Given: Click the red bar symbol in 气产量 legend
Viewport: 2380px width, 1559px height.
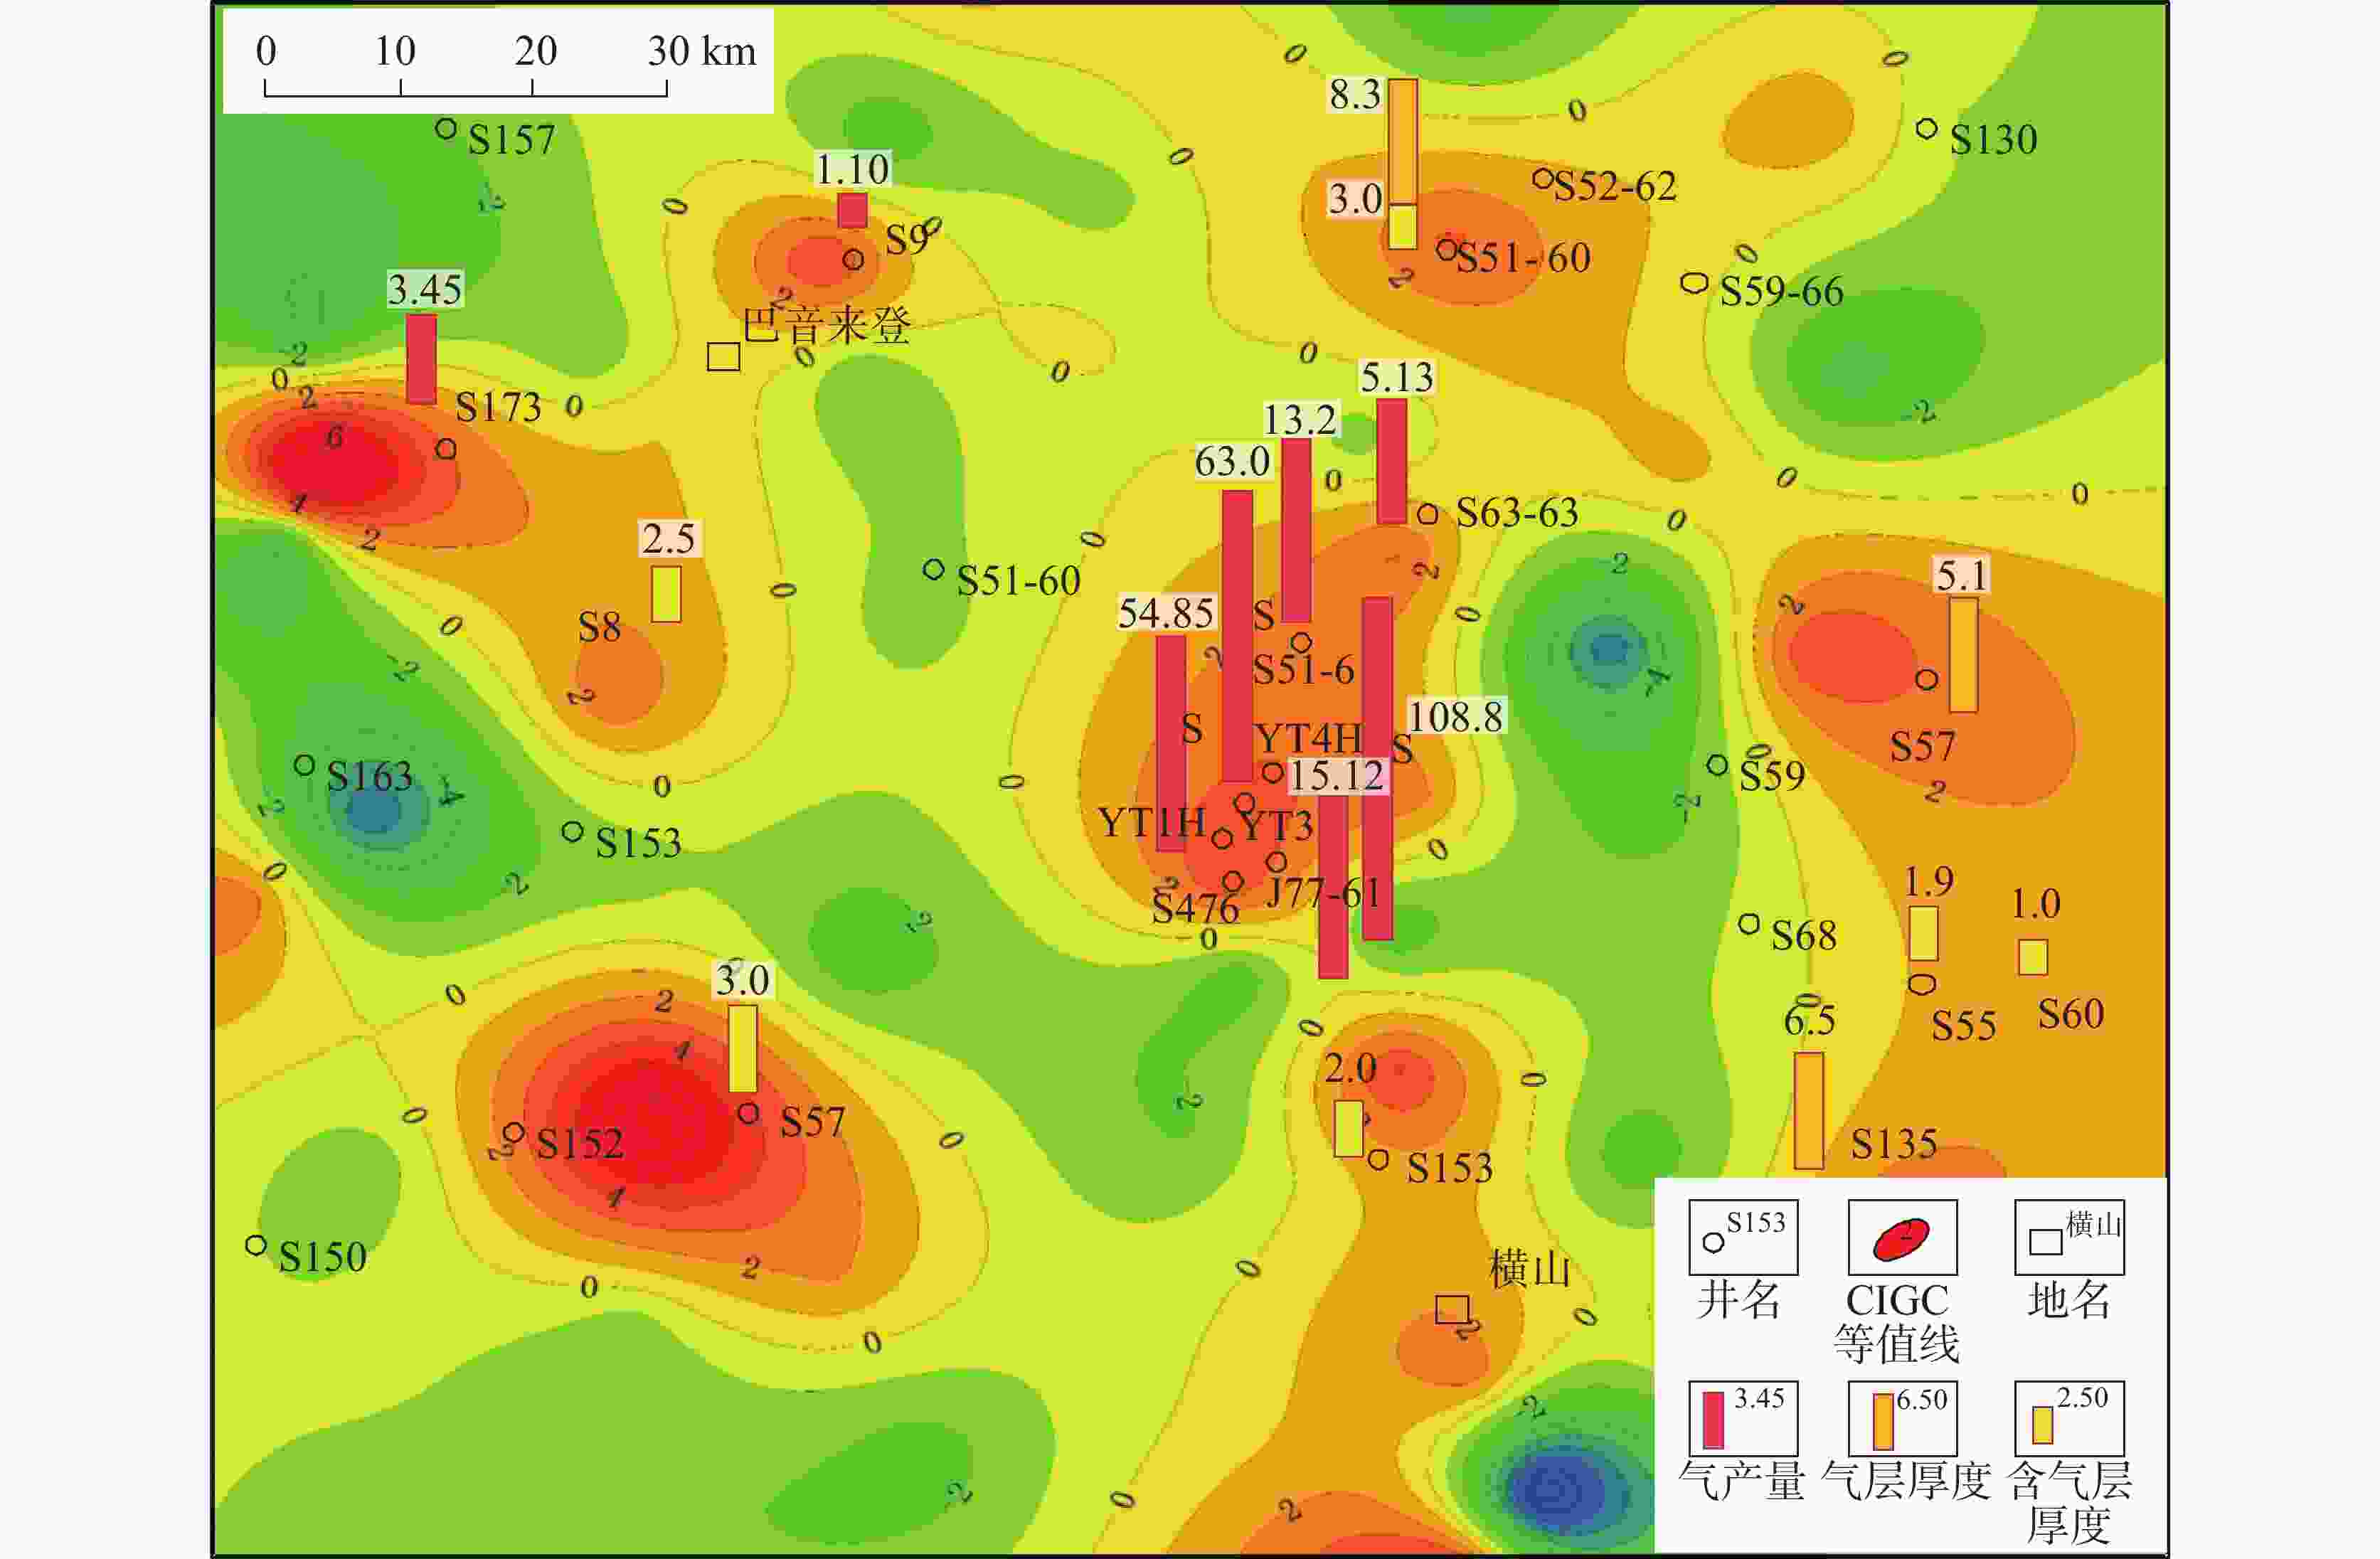Looking at the screenshot, I should [1713, 1420].
